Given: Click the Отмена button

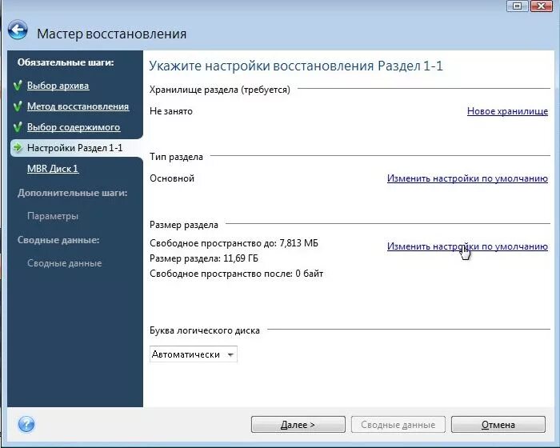Looking at the screenshot, I should 498,425.
